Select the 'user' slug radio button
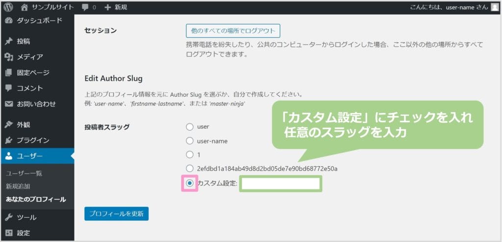Screen dimensions: 502x242 [190, 127]
